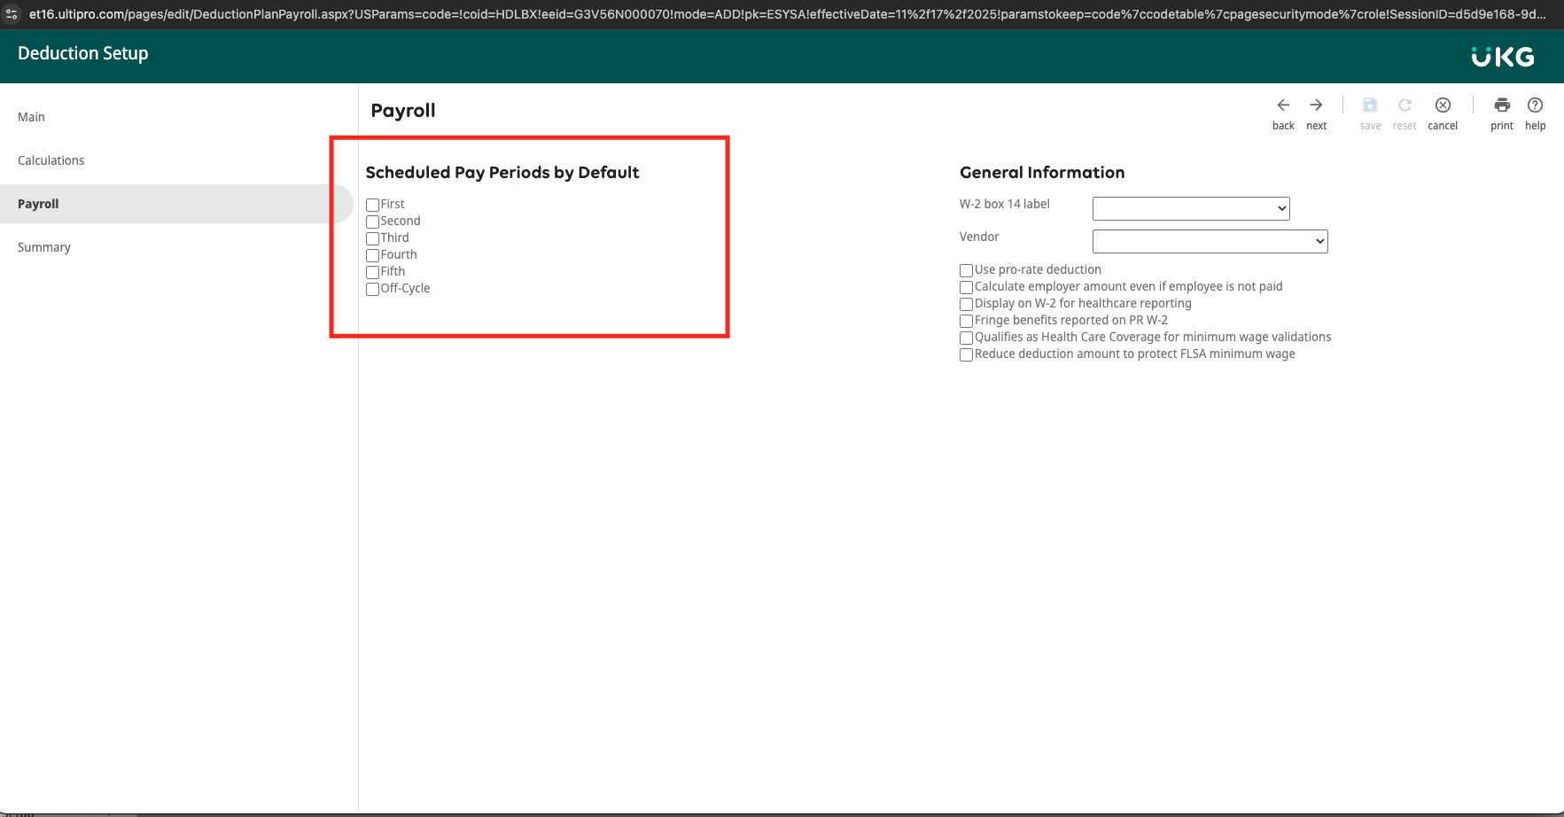Click the next arrow icon

pyautogui.click(x=1316, y=105)
